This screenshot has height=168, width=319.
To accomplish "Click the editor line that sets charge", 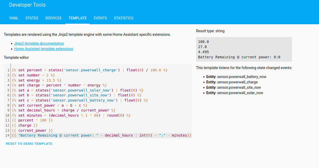I will 59,85.
